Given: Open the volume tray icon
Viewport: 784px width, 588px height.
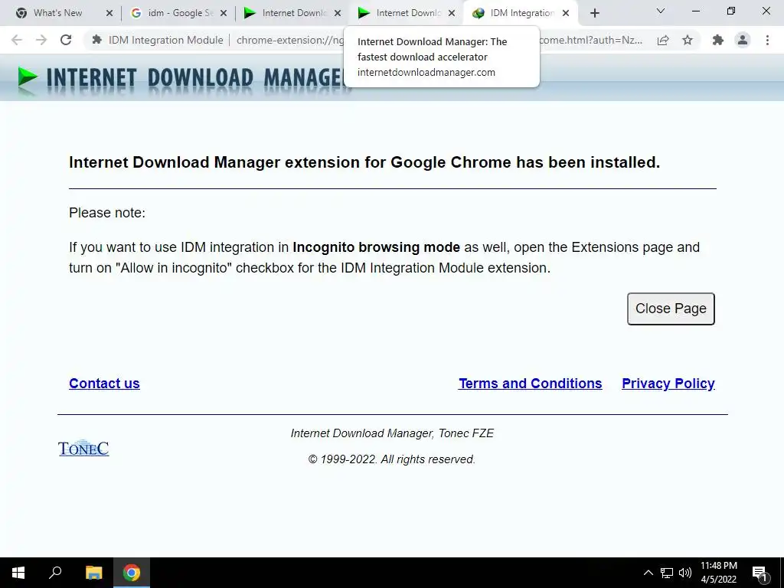Looking at the screenshot, I should [x=685, y=573].
